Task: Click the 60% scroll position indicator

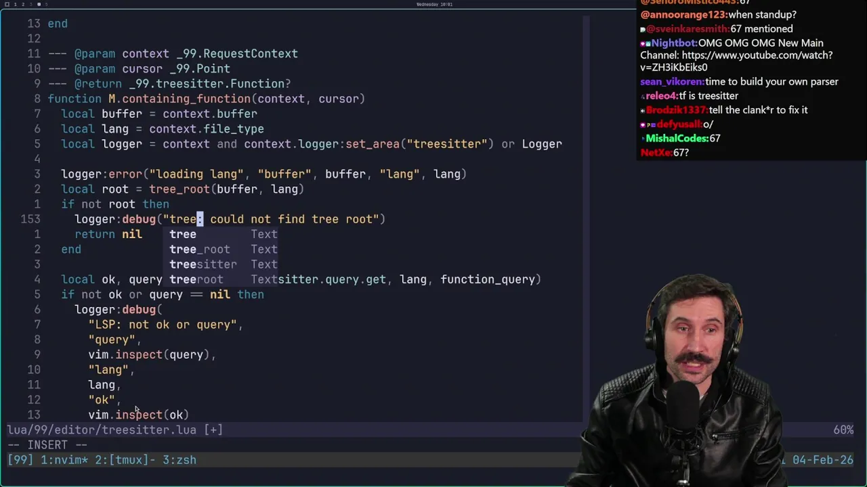Action: (x=843, y=430)
